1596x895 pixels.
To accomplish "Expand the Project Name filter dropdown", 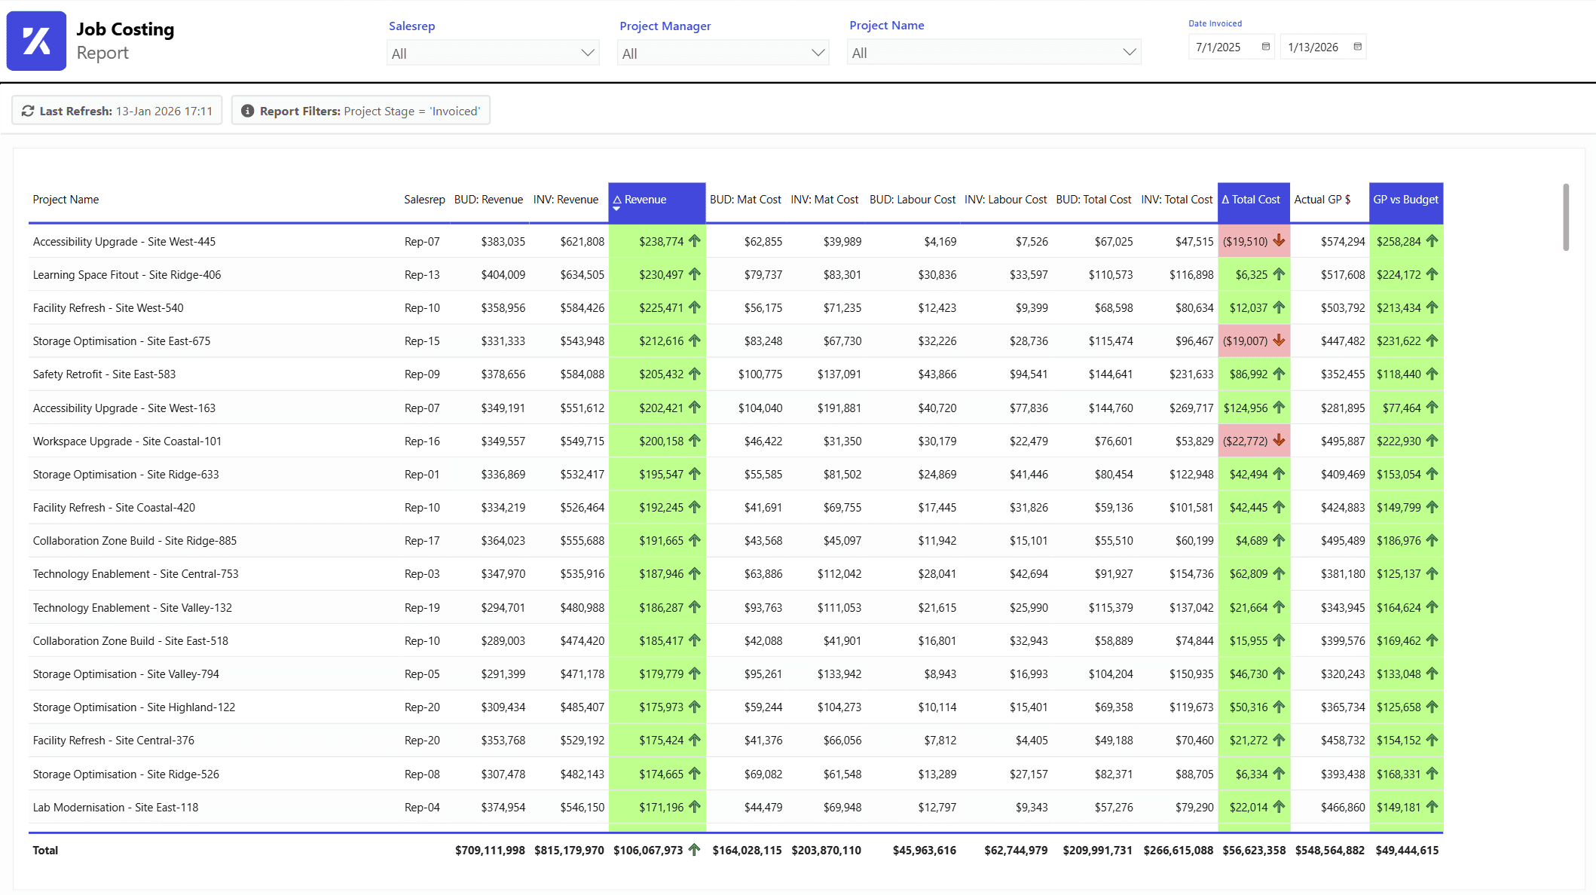I will [1129, 52].
